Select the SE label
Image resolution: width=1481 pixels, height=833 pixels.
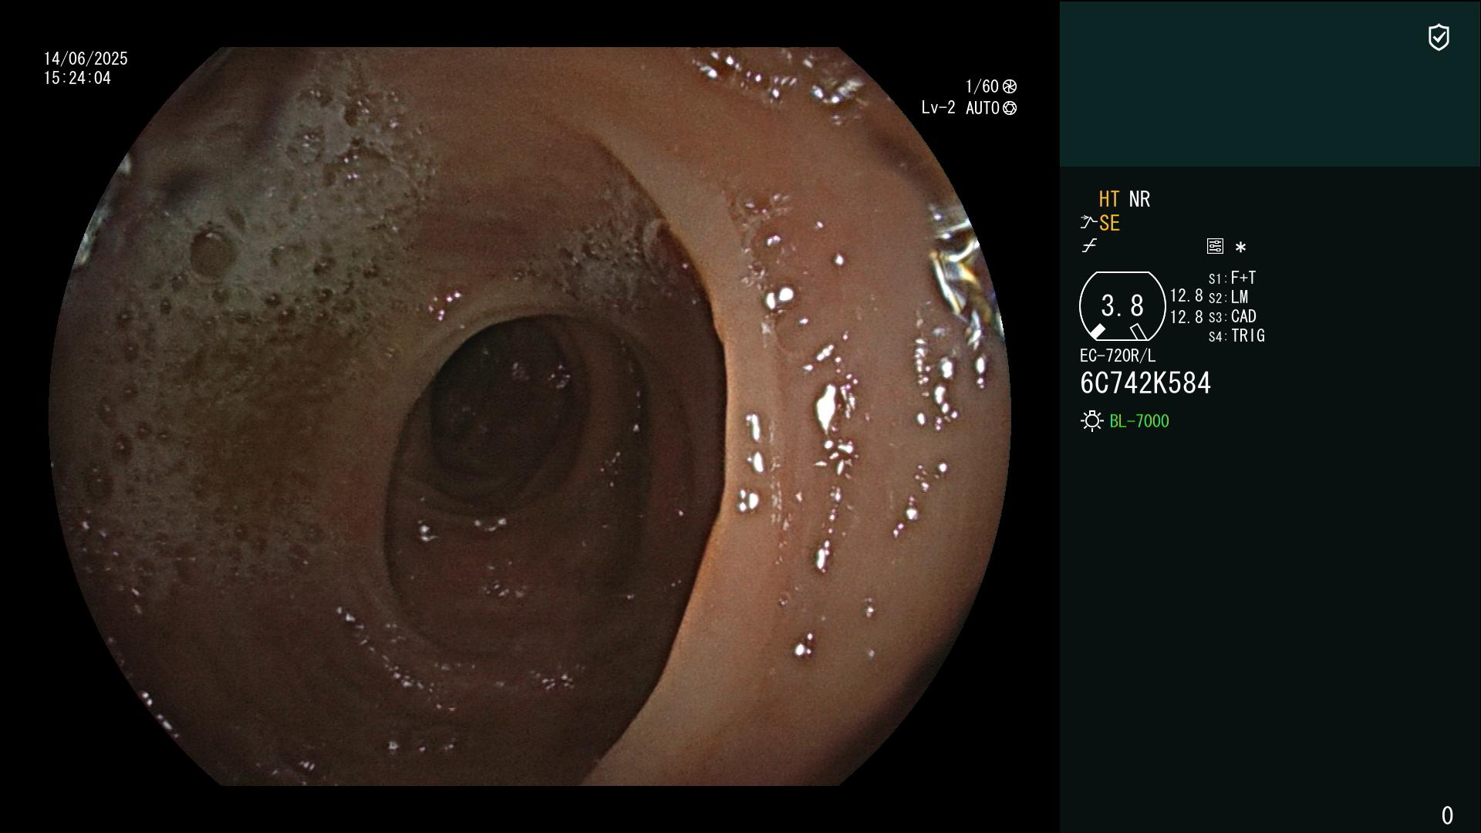tap(1109, 224)
